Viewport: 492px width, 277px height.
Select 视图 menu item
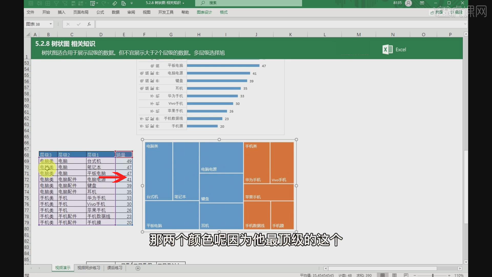coord(146,12)
